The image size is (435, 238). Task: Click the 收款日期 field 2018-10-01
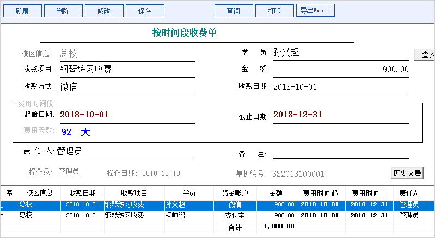click(x=341, y=87)
